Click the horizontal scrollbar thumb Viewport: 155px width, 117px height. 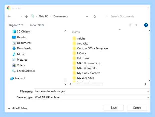tap(87, 84)
